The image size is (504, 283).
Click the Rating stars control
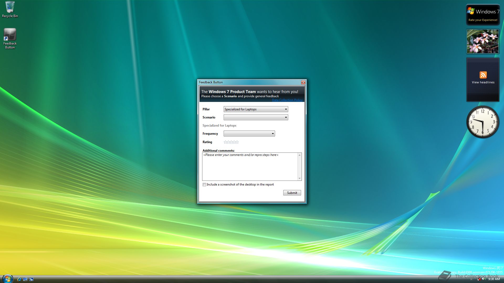click(x=231, y=142)
